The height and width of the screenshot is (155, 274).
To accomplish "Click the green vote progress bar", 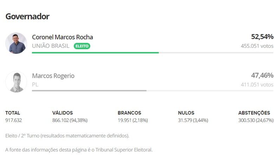I will click(95, 53).
